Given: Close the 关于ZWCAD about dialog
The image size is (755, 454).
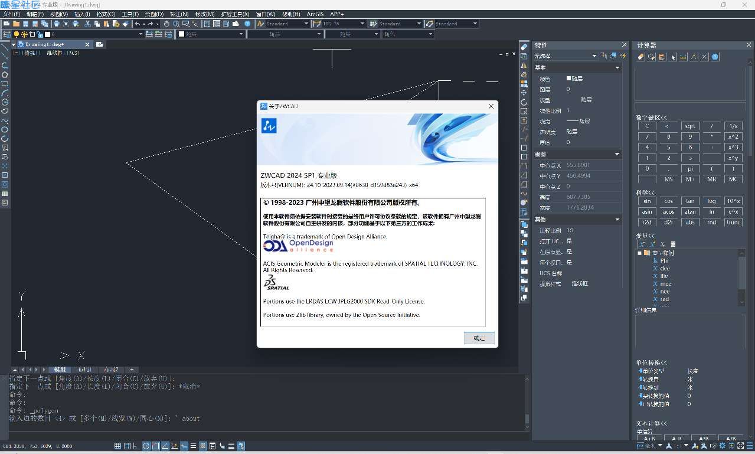Looking at the screenshot, I should pyautogui.click(x=491, y=106).
